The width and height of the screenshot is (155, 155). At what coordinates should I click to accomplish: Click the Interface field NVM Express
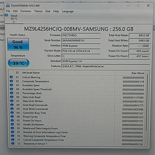click(81, 46)
